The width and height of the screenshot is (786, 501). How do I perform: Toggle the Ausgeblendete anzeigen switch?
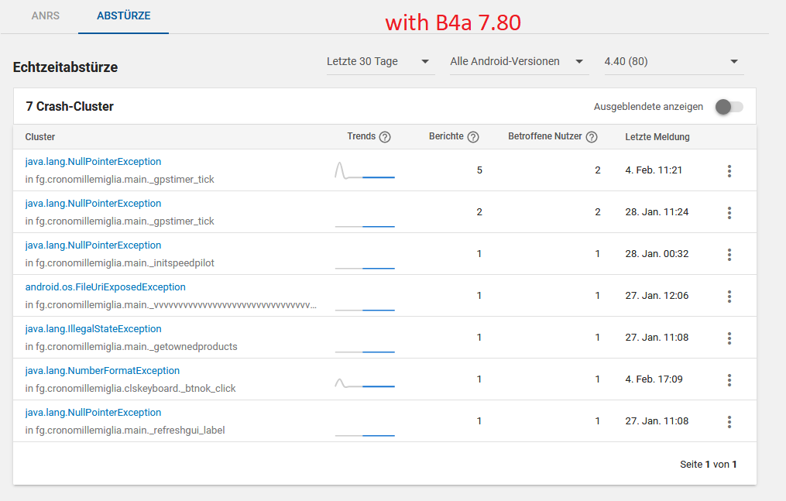point(728,107)
